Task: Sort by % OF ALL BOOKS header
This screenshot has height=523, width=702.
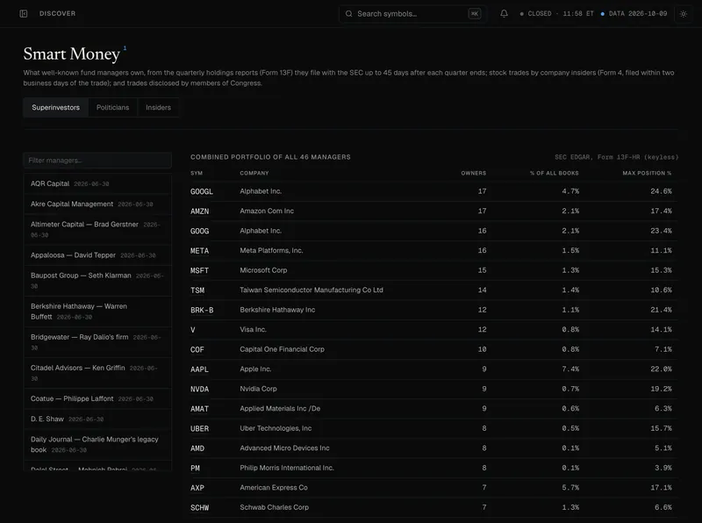Action: click(555, 173)
